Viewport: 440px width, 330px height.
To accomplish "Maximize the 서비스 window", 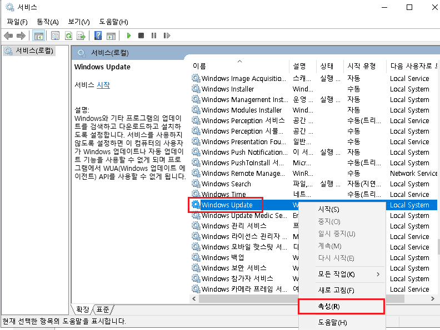I will coord(409,7).
